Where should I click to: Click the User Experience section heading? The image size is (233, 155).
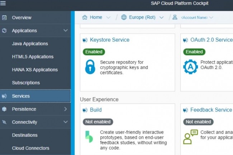click(x=99, y=100)
